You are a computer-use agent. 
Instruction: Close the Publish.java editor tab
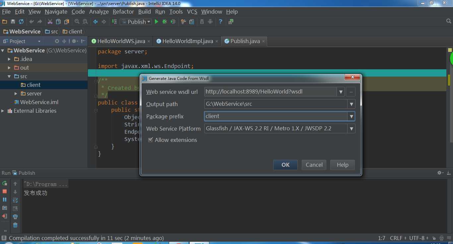point(263,41)
